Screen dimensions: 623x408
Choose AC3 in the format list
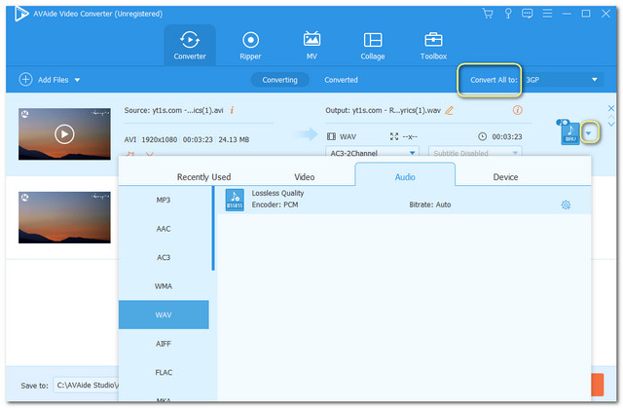[x=164, y=257]
